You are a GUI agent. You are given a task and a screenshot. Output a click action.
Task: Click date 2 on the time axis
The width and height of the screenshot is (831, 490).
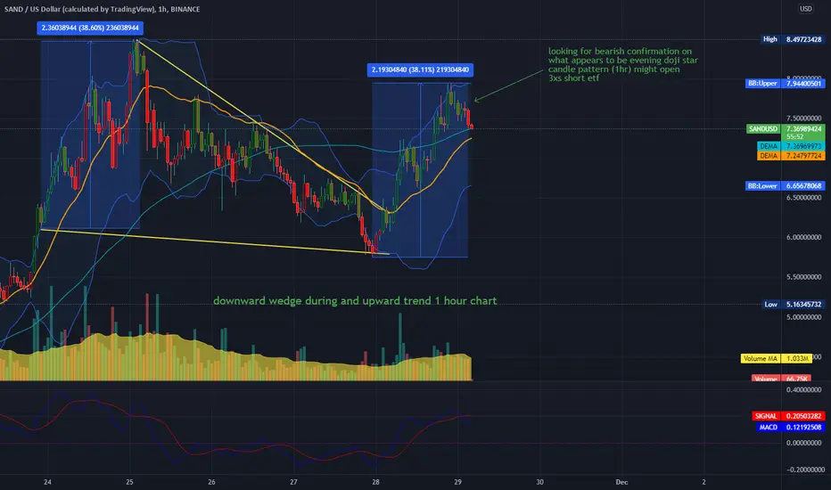(703, 482)
